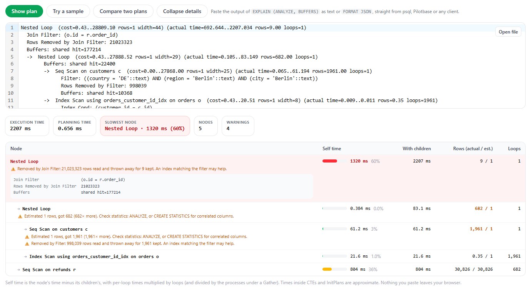Click Collapse details button
The image size is (531, 305).
pyautogui.click(x=182, y=11)
